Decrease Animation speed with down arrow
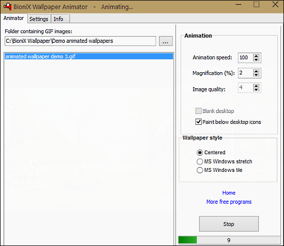The width and height of the screenshot is (284, 246). 256,60
